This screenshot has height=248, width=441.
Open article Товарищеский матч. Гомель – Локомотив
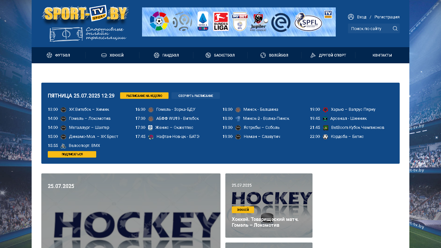265,222
